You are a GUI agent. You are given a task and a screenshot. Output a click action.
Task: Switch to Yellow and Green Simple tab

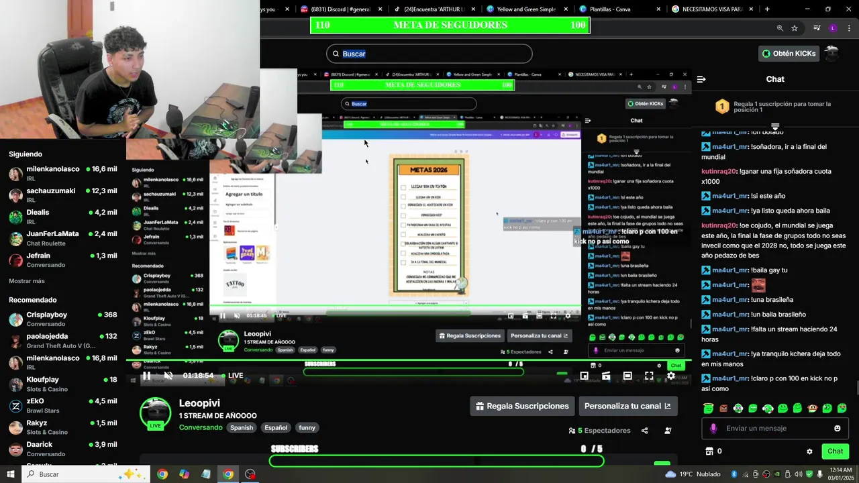coord(528,9)
